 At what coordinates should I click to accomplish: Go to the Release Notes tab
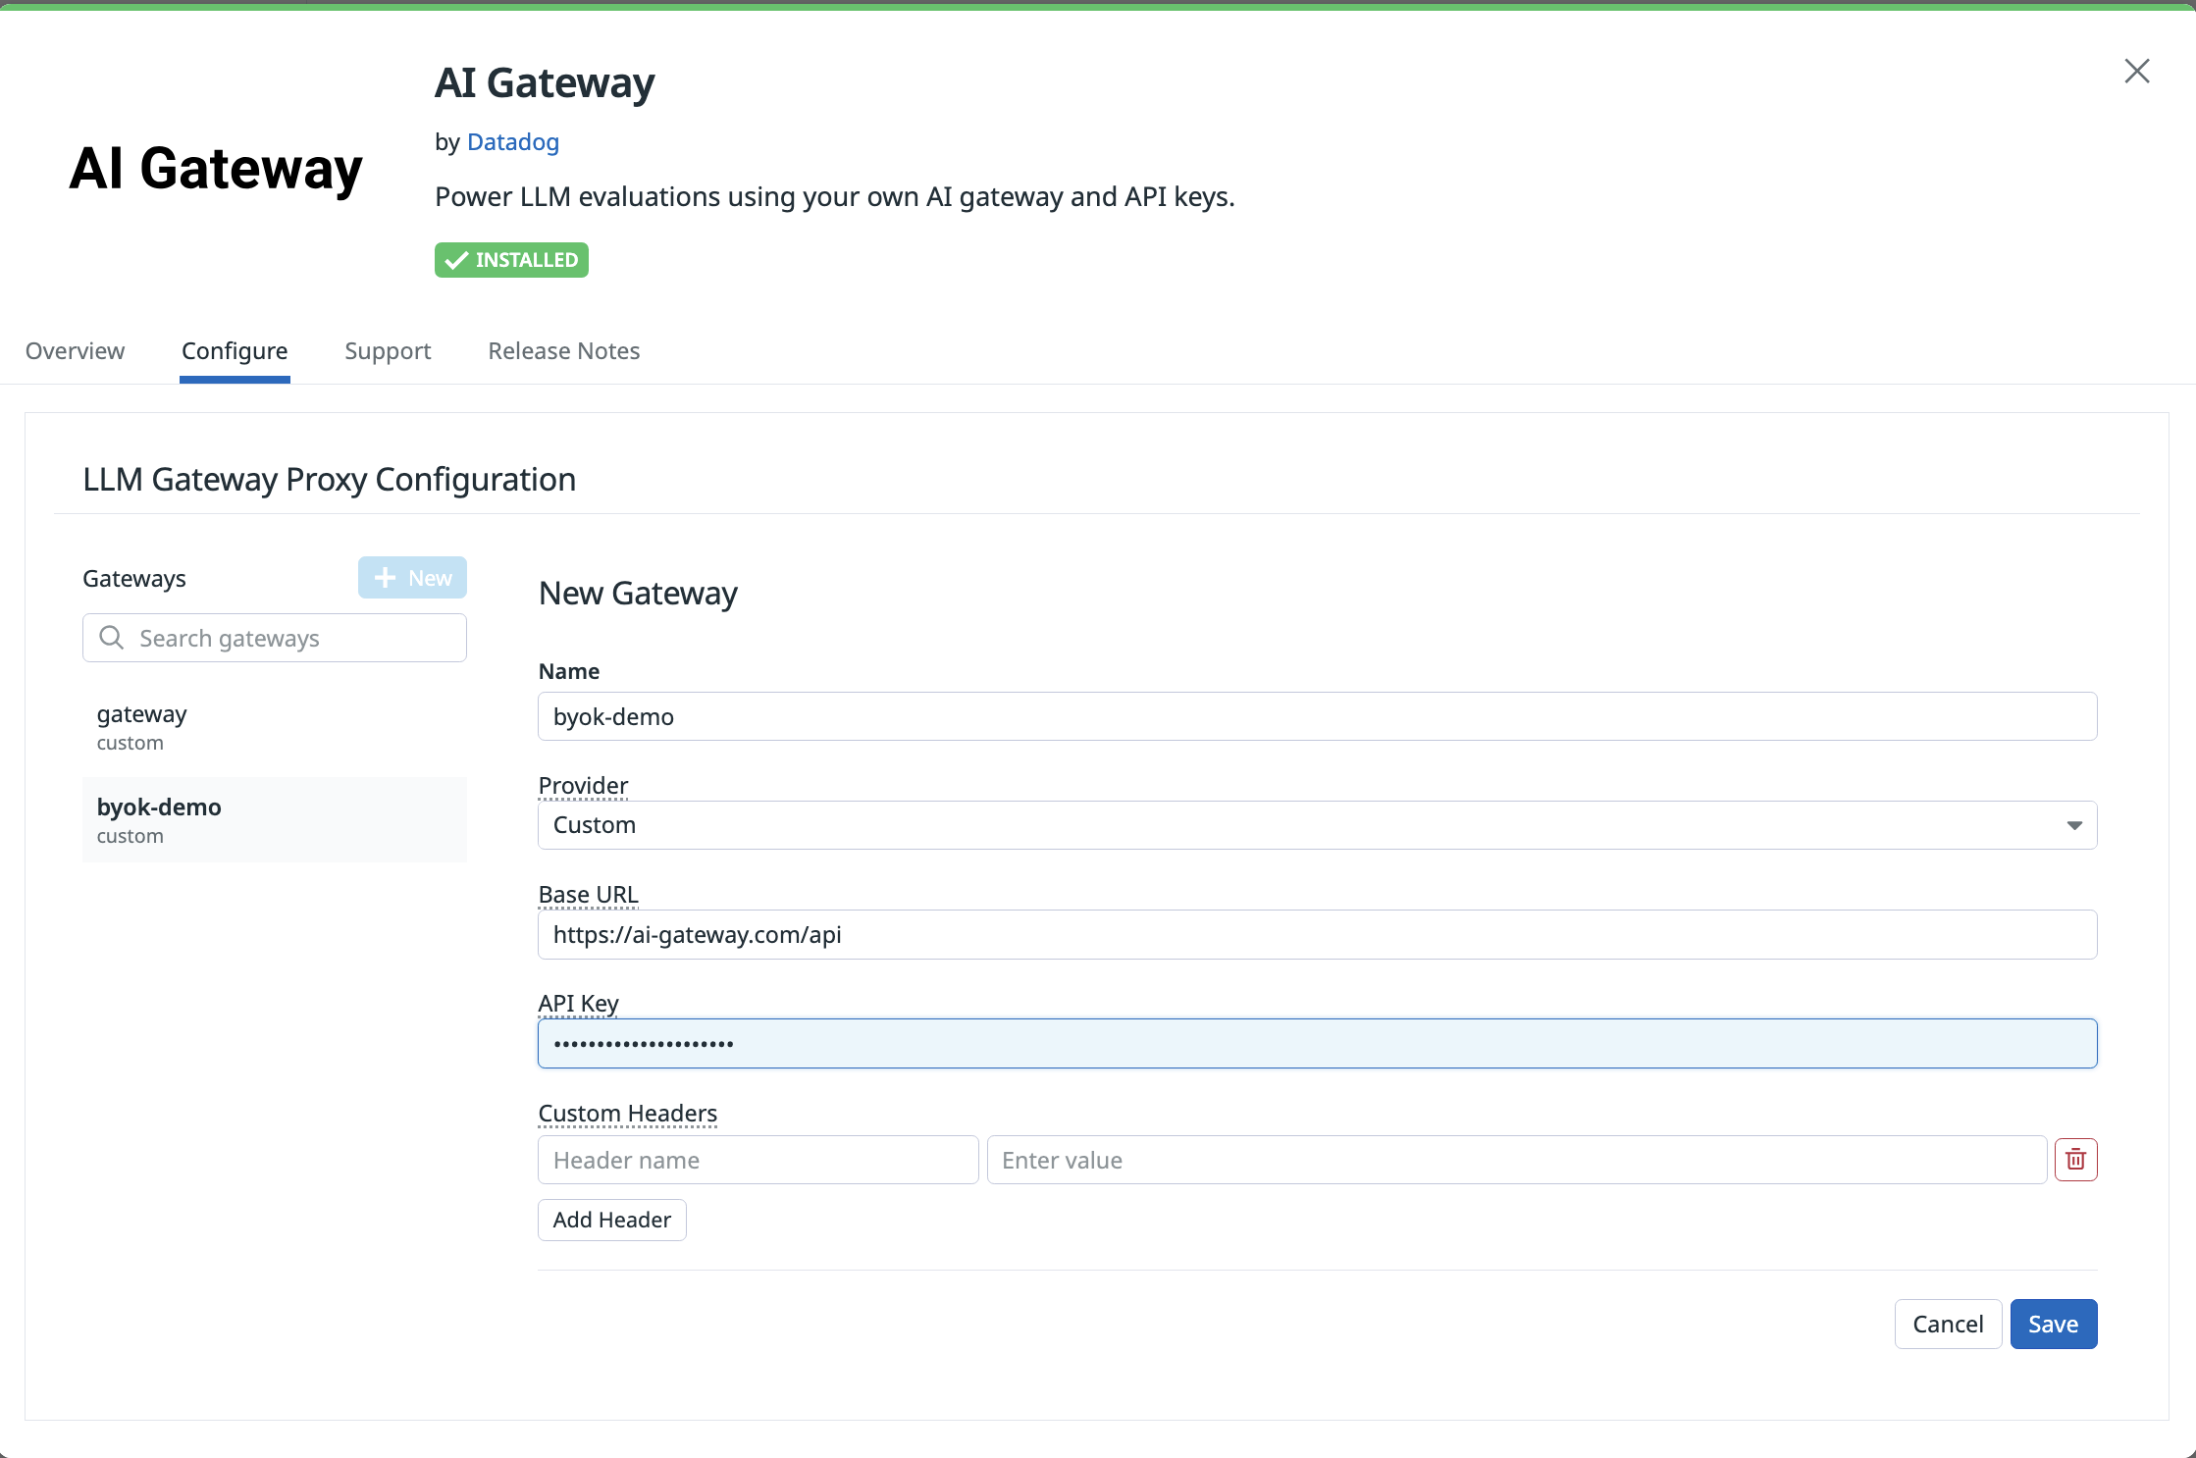click(563, 351)
